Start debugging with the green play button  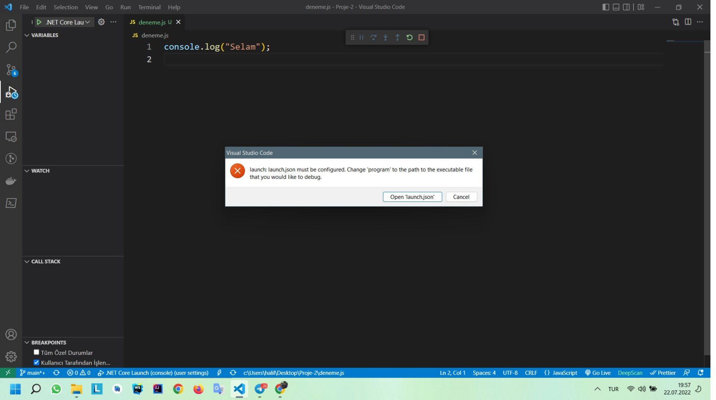coord(39,22)
